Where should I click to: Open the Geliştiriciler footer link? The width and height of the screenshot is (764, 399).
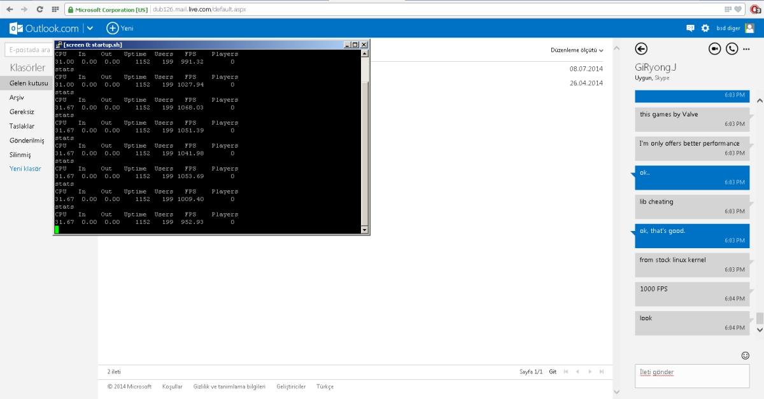coord(291,386)
